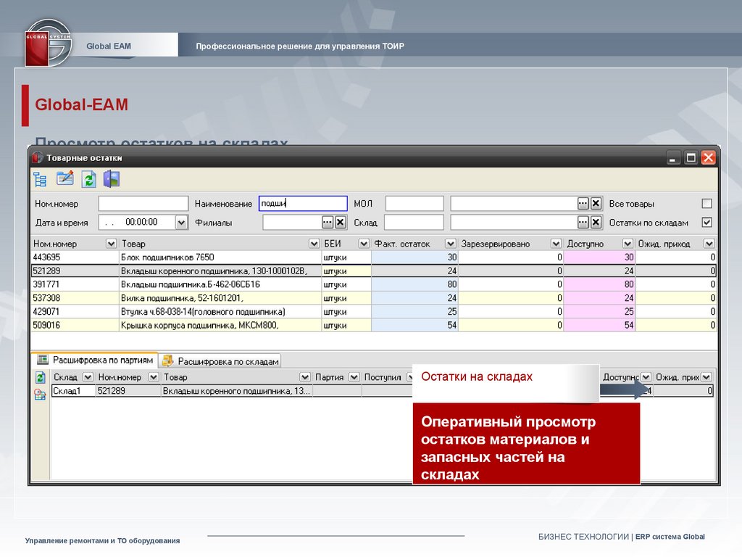This screenshot has width=742, height=557.
Task: Click the Наименование search input field
Action: click(303, 204)
